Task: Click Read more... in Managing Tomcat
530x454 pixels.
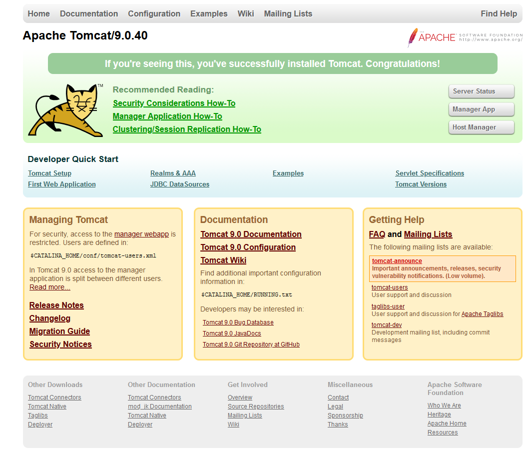Action: point(49,287)
